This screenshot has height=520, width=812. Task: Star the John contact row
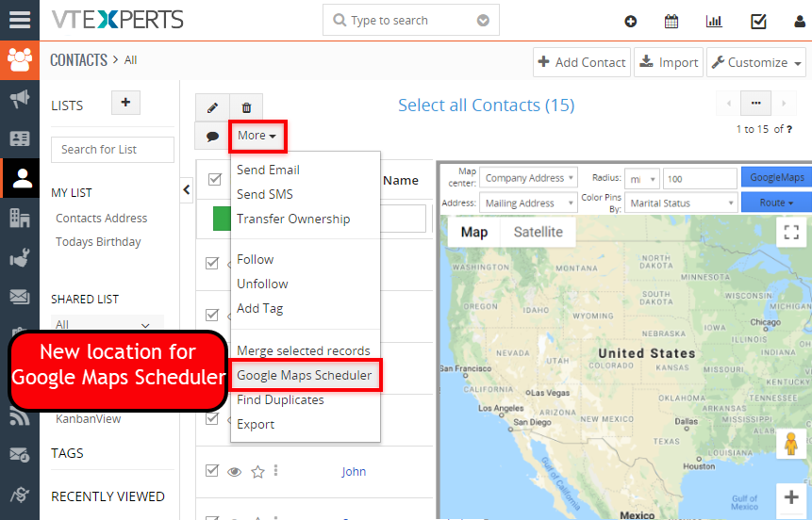tap(257, 471)
